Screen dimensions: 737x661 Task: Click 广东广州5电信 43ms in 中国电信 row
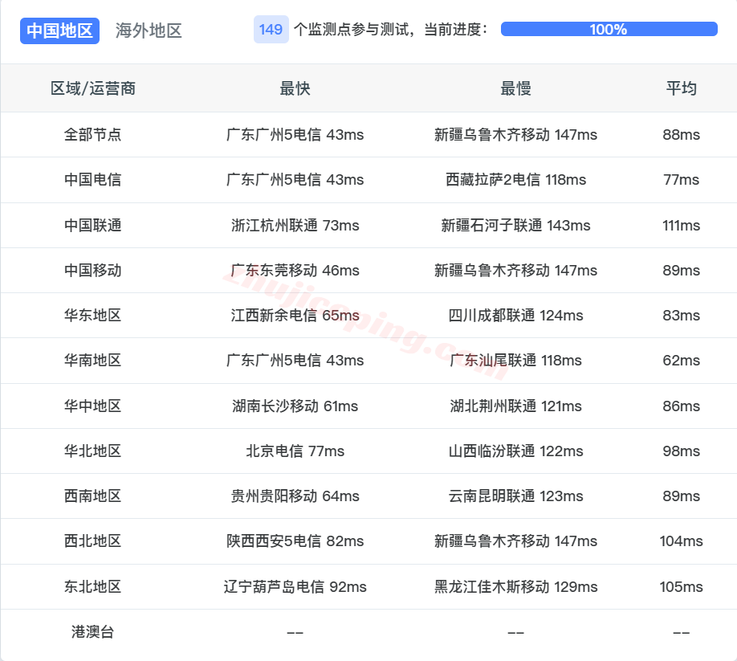(x=295, y=180)
